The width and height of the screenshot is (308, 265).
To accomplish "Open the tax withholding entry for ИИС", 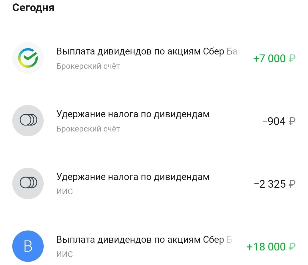I will click(x=154, y=183).
